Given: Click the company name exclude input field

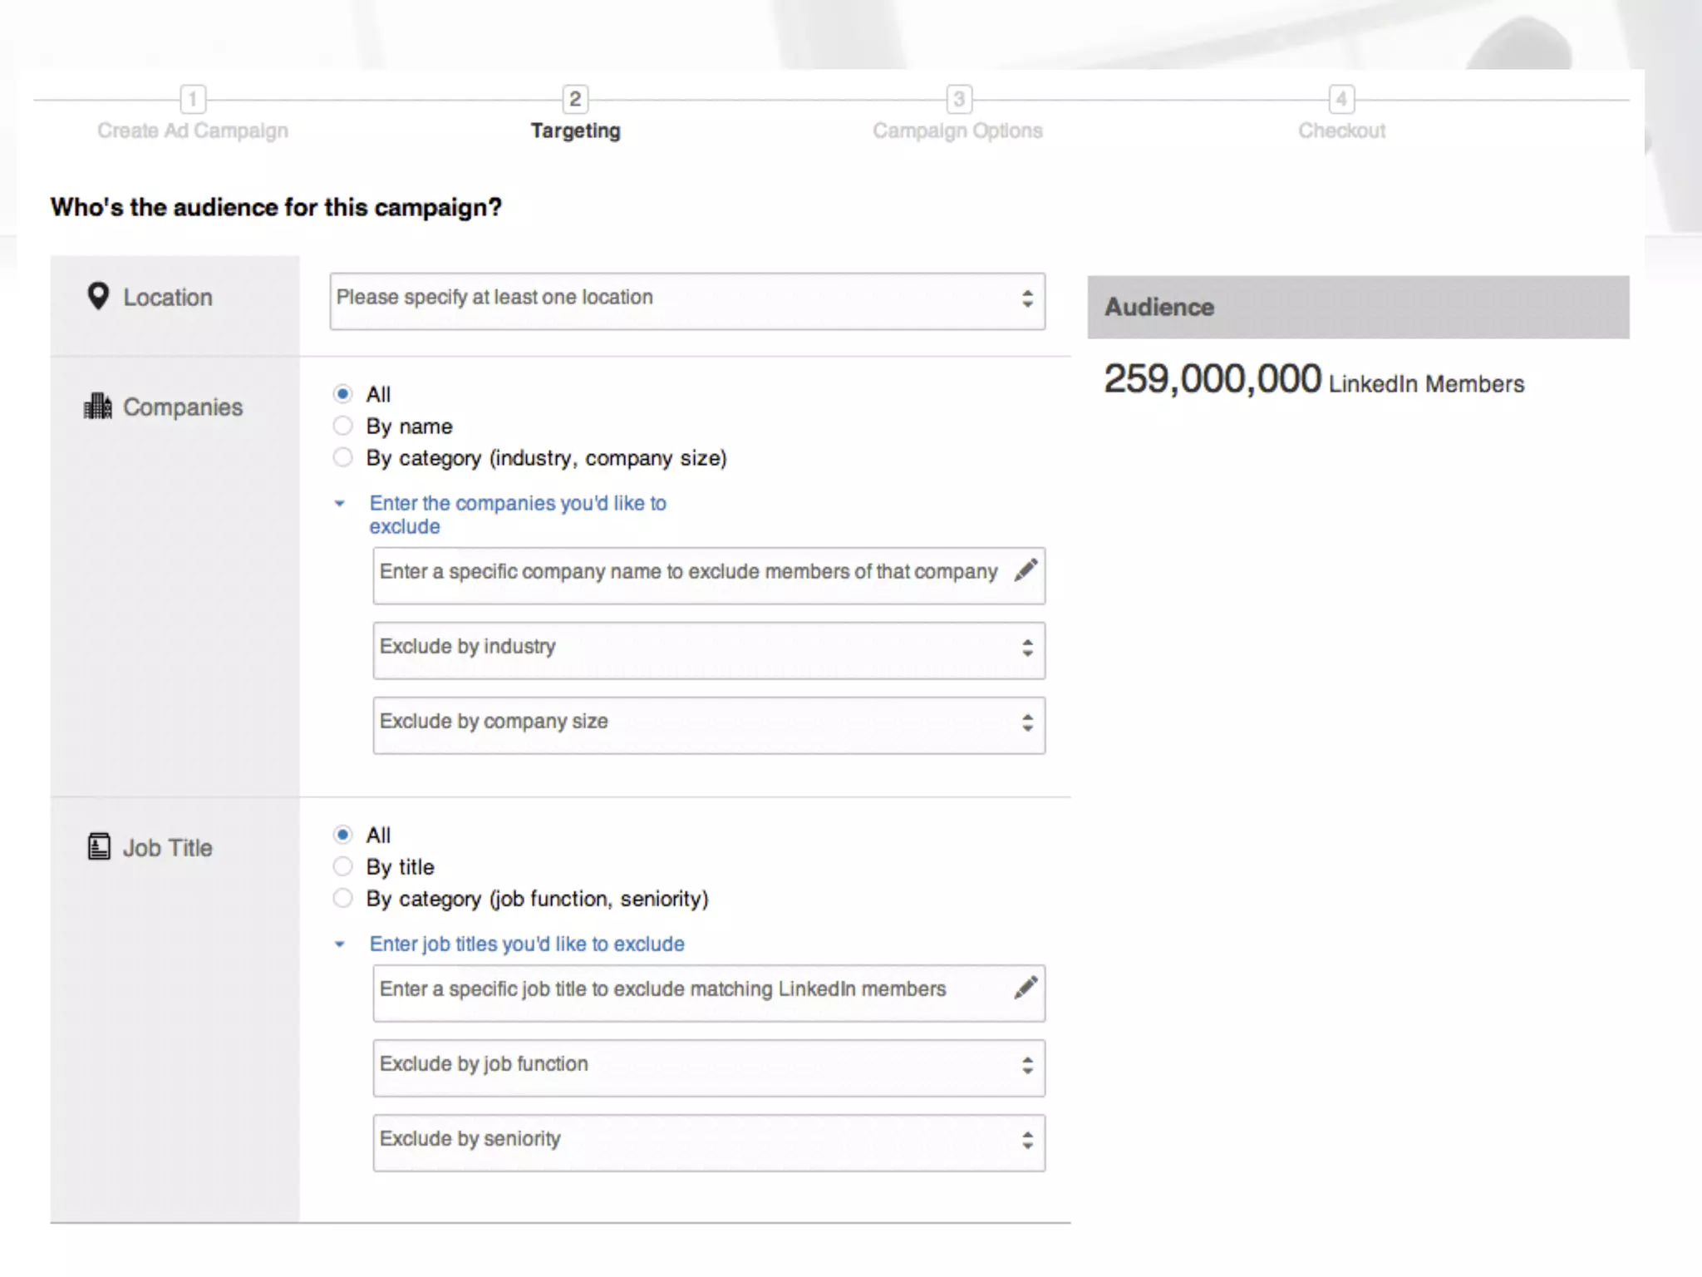Looking at the screenshot, I should point(709,575).
